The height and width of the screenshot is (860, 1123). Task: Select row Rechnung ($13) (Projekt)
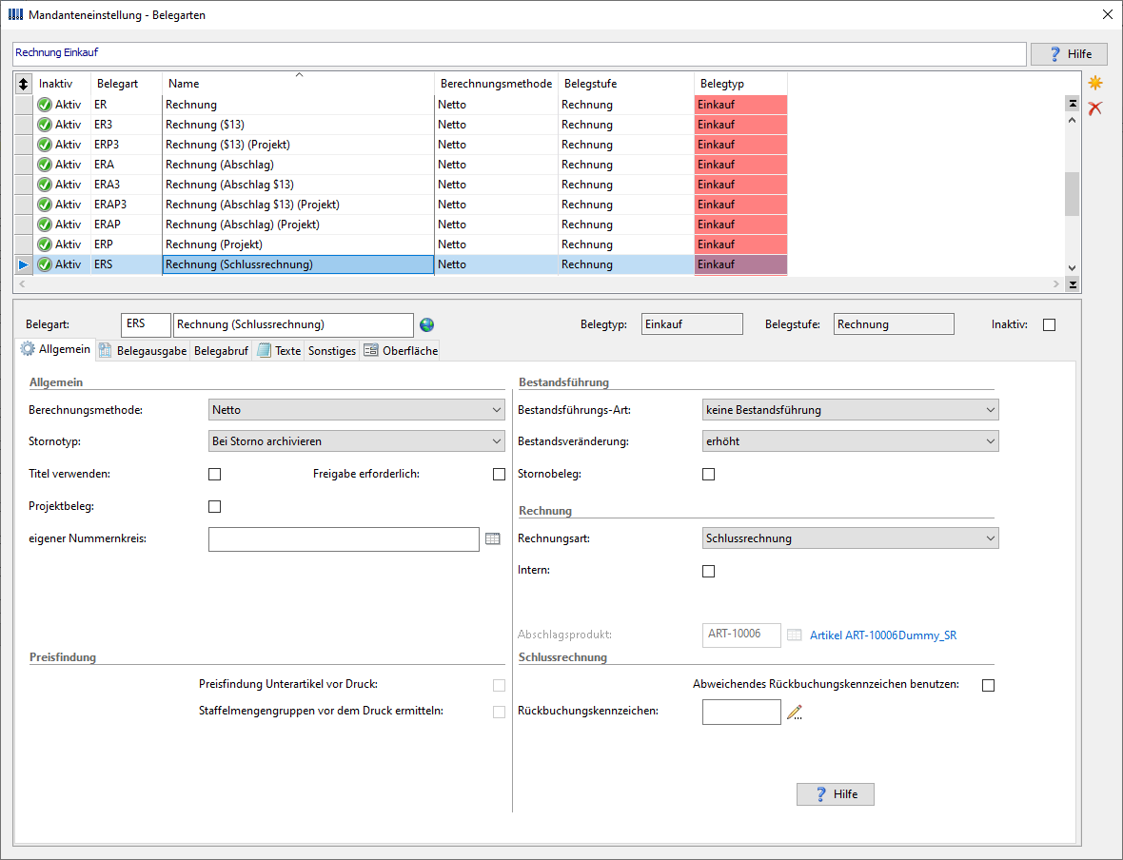point(401,145)
